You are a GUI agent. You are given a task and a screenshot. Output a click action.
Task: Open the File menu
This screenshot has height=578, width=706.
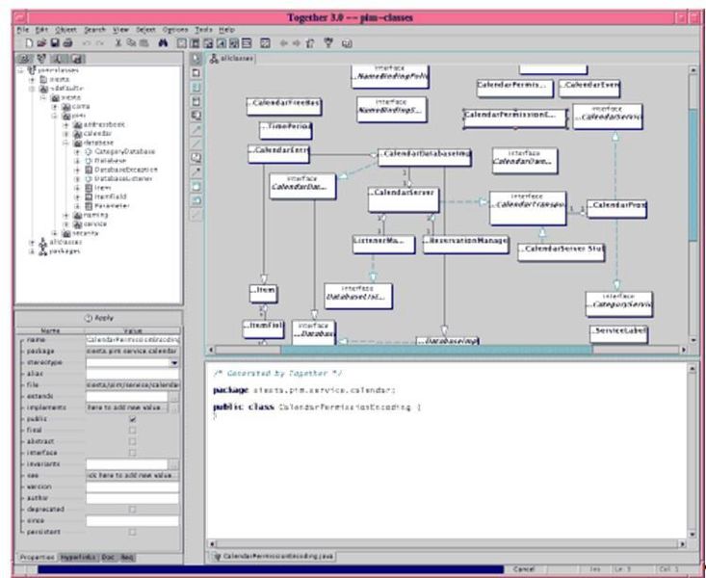pos(22,30)
